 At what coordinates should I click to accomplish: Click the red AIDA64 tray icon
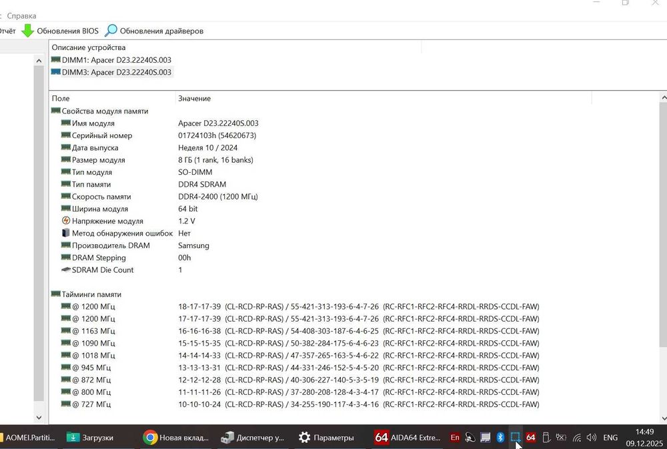click(530, 438)
